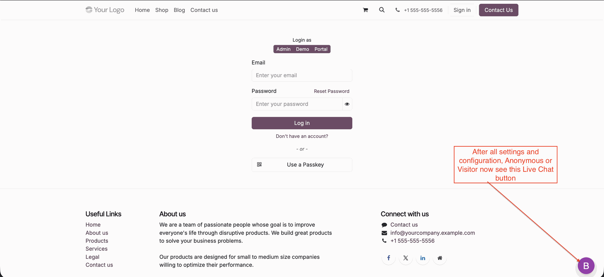
Task: Open the Live Chat bubble button
Action: click(586, 266)
